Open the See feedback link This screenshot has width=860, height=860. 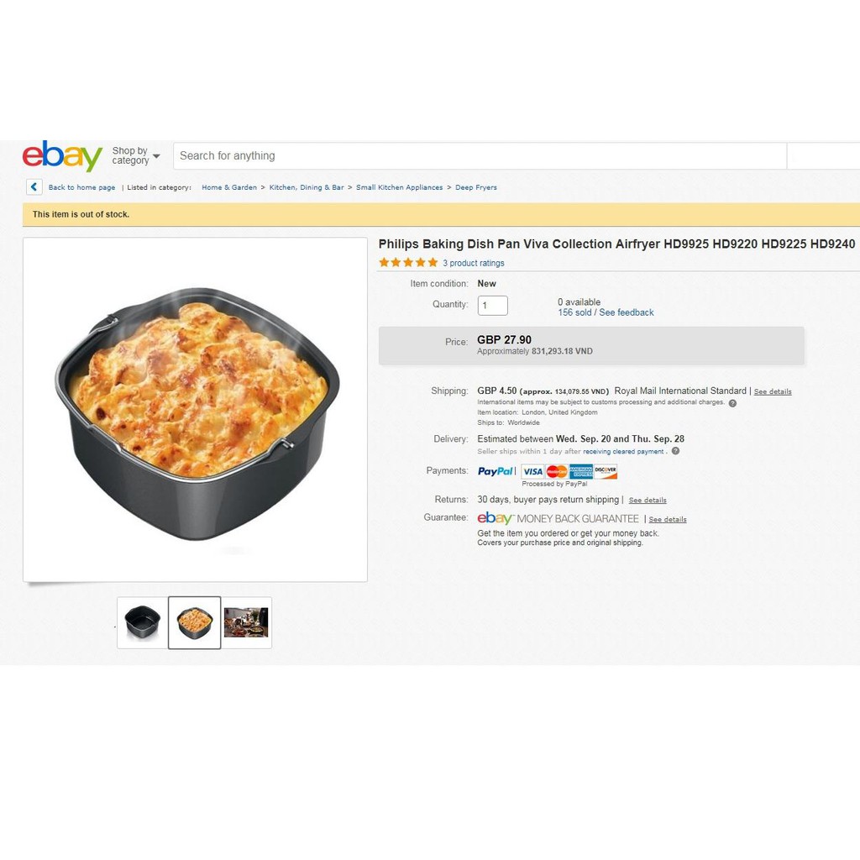627,312
